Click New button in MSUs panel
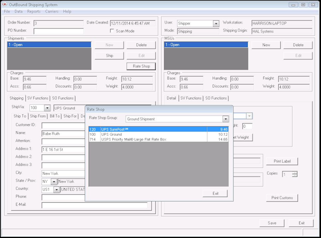 coord(266,45)
